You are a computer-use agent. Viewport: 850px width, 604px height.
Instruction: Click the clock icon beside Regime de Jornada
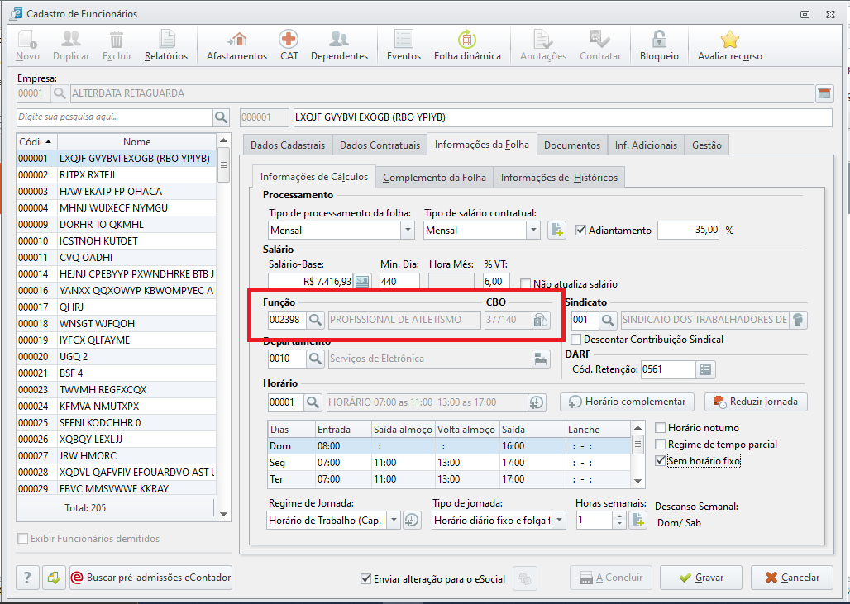point(412,521)
